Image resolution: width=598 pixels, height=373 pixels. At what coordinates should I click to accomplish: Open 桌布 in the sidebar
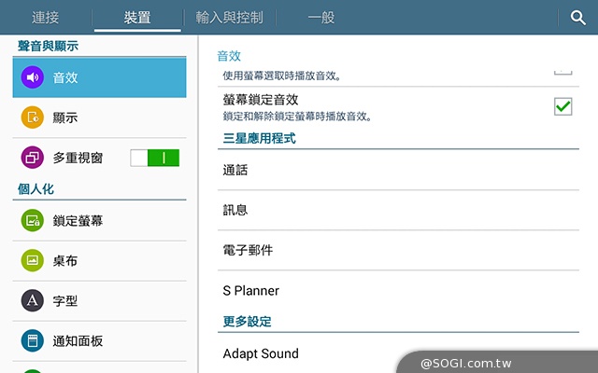pyautogui.click(x=100, y=261)
